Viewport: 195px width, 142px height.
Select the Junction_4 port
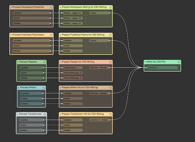tap(162, 68)
